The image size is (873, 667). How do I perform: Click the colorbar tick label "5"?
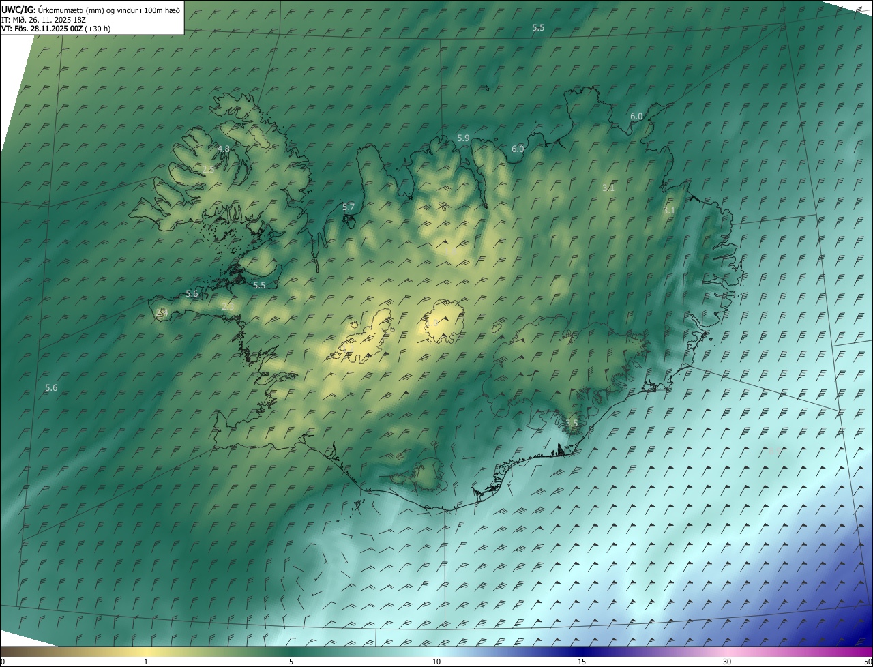(291, 662)
